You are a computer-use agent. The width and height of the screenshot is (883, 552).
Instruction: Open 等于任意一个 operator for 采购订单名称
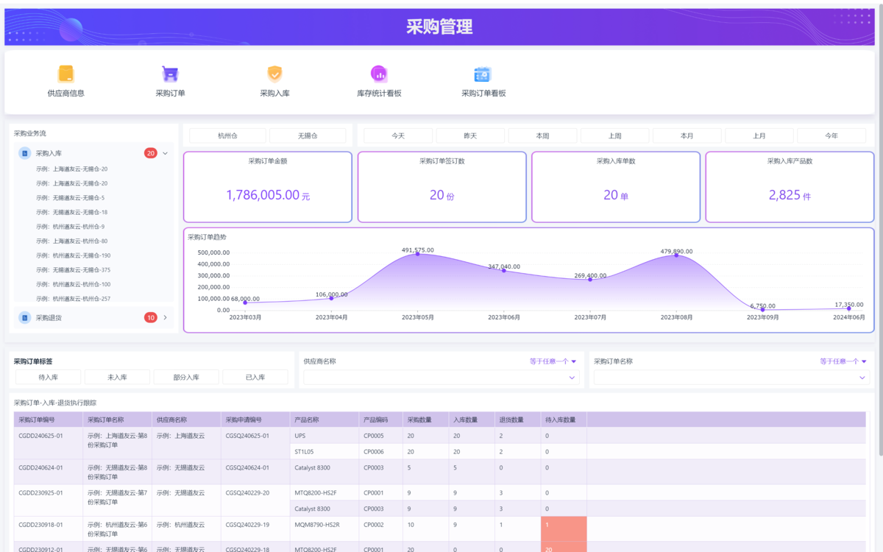click(x=843, y=361)
